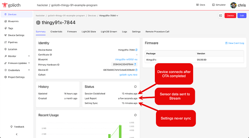Open the Logs tab
This screenshot has width=249, height=138.
[x=125, y=32]
